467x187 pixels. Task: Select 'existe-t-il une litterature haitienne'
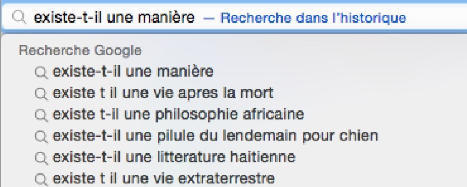174,157
